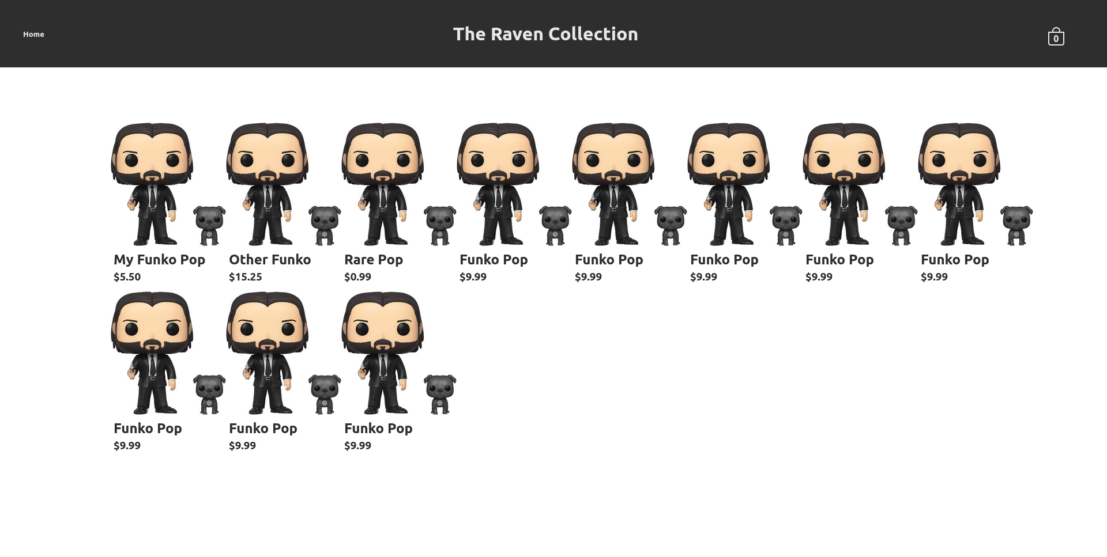Open the My Funko Pop product image
The image size is (1107, 557).
tap(168, 184)
